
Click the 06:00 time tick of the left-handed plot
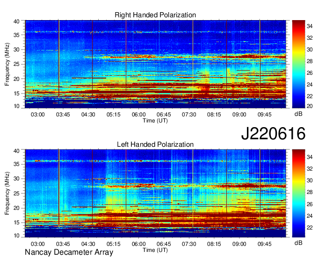(138, 244)
